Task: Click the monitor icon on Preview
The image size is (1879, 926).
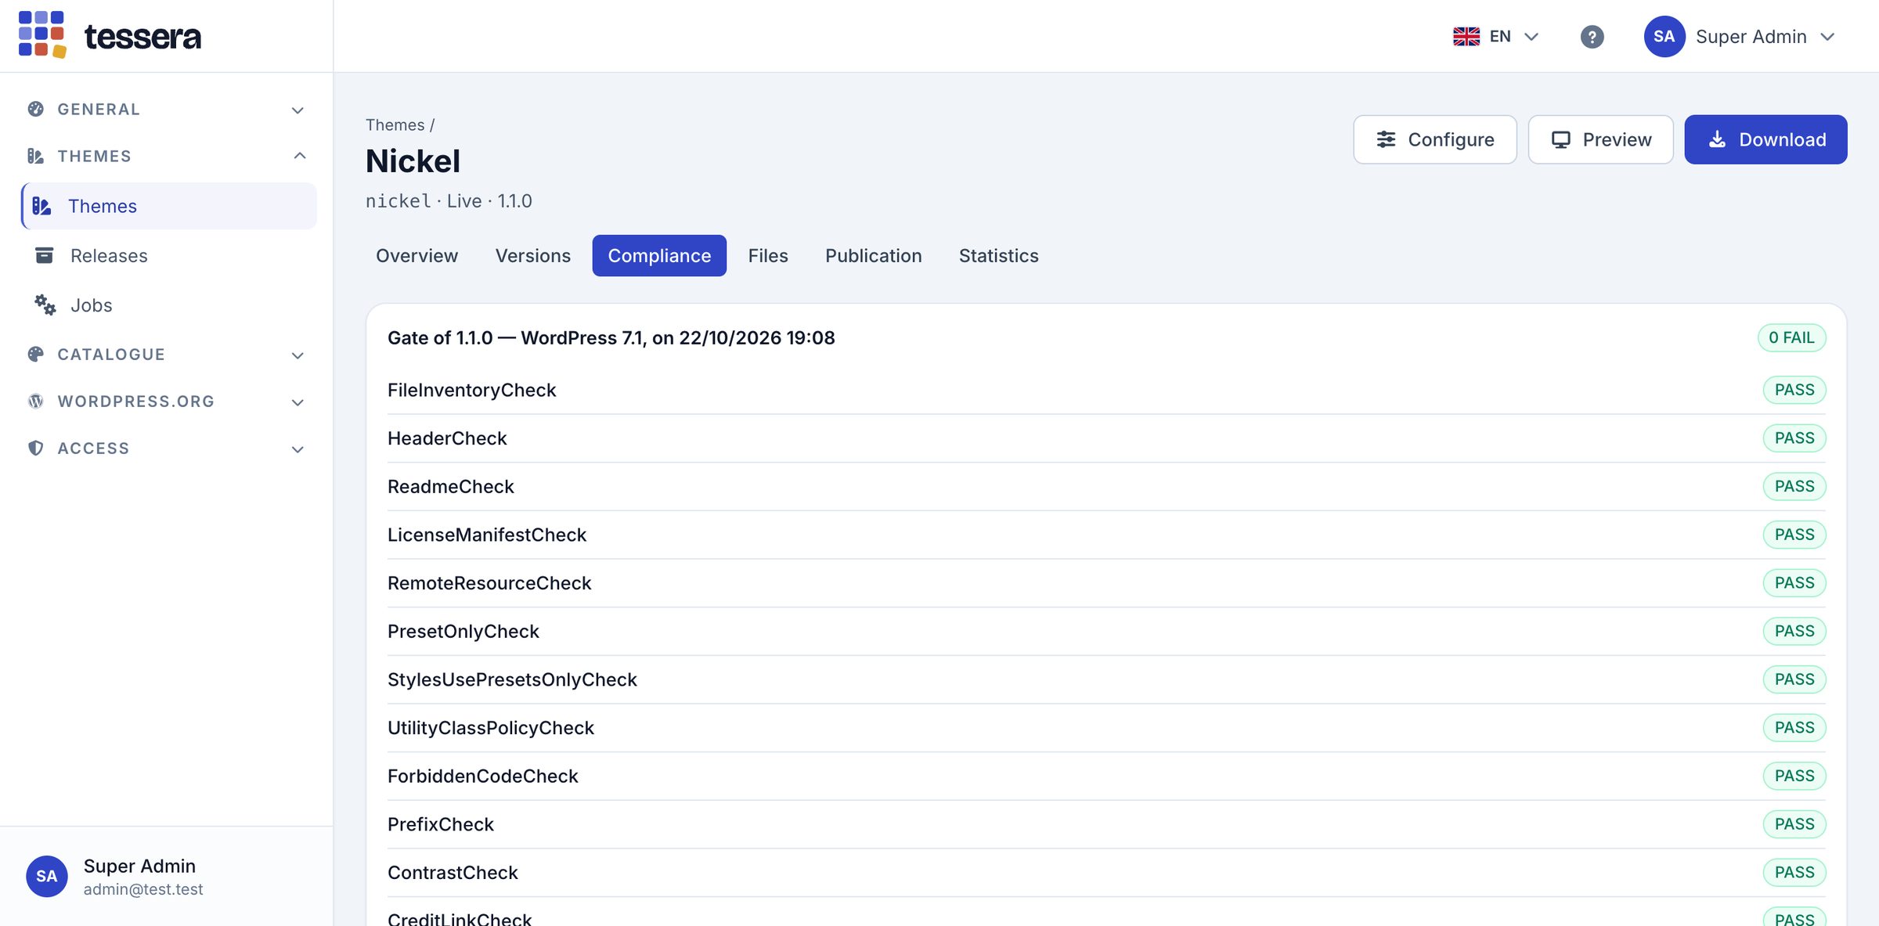Action: click(1561, 139)
